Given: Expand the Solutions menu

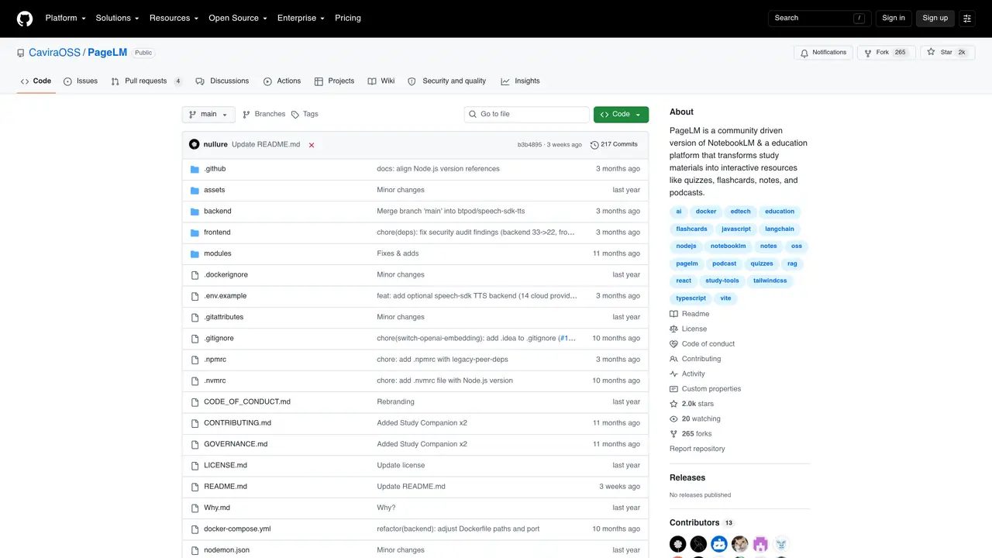Looking at the screenshot, I should [x=118, y=18].
